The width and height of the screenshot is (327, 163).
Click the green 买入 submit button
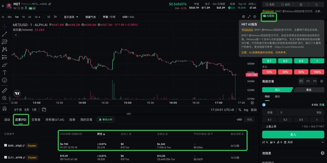(x=293, y=134)
